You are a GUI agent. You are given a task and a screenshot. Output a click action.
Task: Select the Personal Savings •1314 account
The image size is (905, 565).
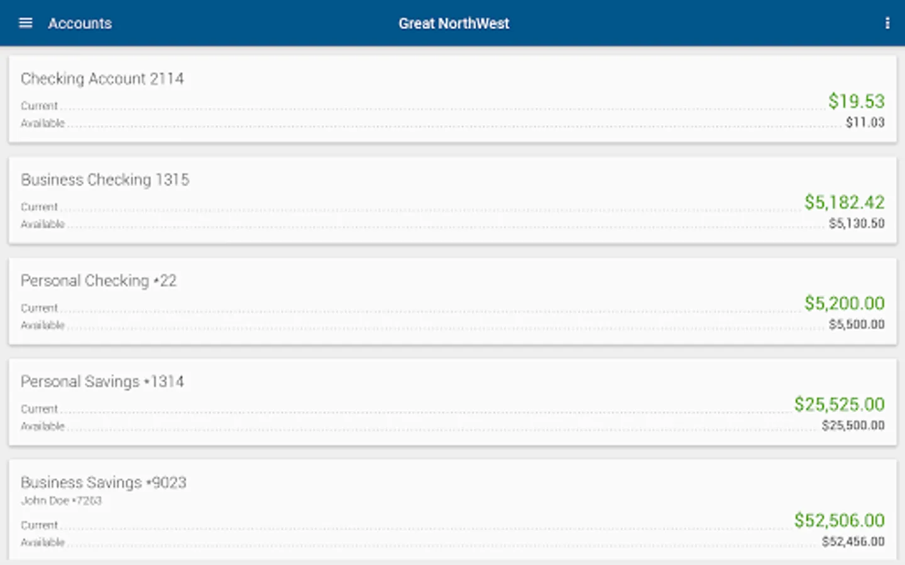[x=102, y=382]
